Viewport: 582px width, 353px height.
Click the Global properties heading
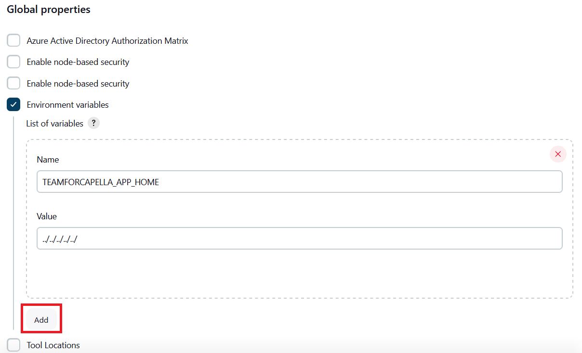49,10
